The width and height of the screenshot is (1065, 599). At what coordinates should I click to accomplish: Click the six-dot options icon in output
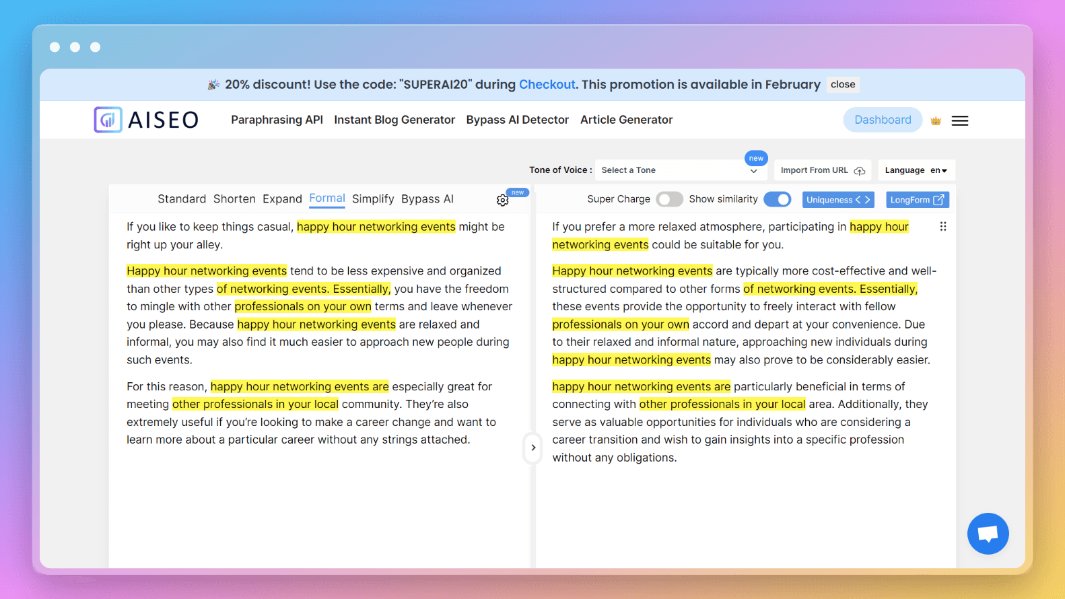(942, 227)
